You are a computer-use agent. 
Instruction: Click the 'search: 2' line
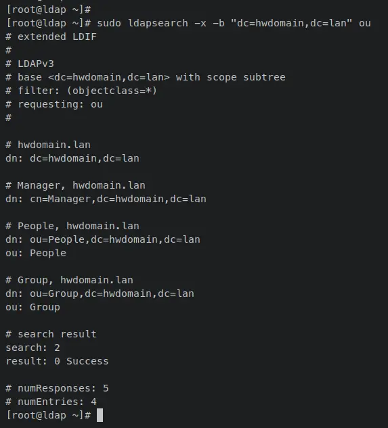click(x=33, y=348)
